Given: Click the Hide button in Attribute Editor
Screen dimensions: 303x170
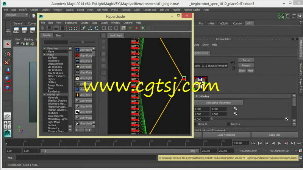Looking at the screenshot, I should point(250,71).
